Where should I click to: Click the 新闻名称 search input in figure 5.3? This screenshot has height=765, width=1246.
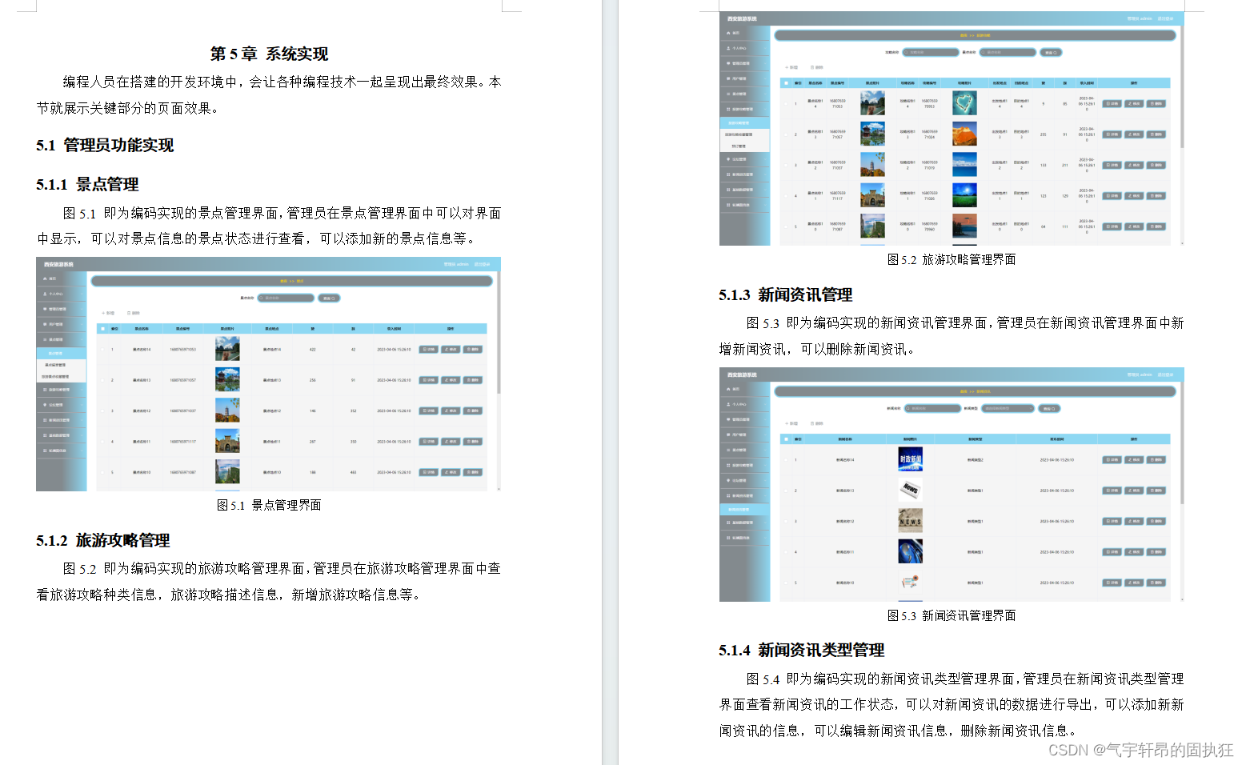click(931, 408)
